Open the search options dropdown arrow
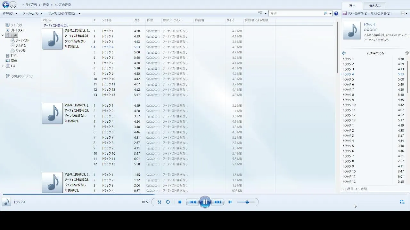Image resolution: width=410 pixels, height=230 pixels. tap(330, 13)
